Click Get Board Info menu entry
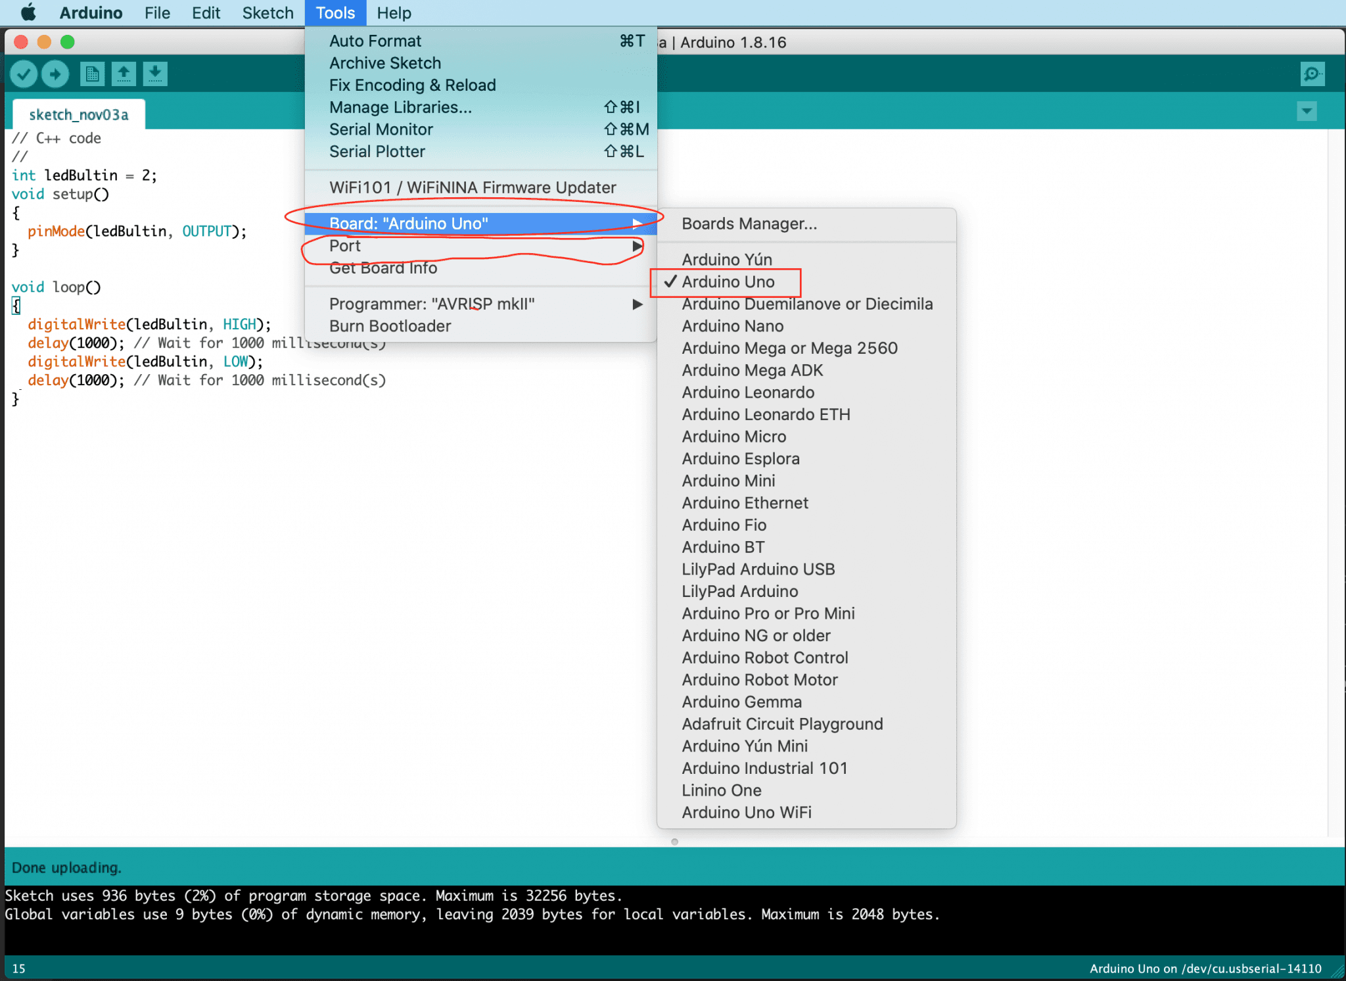 pos(481,268)
